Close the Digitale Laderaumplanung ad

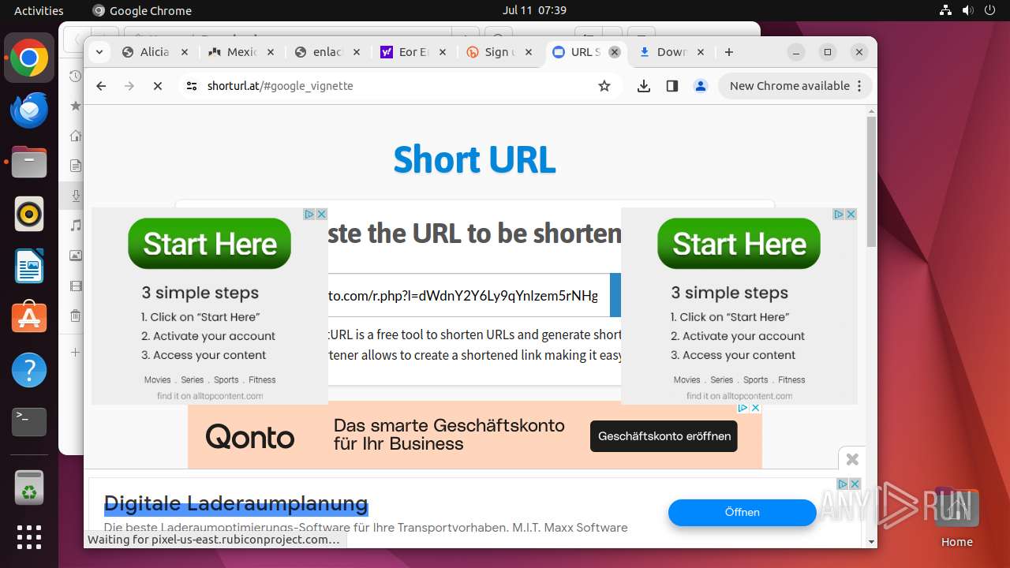tap(855, 484)
